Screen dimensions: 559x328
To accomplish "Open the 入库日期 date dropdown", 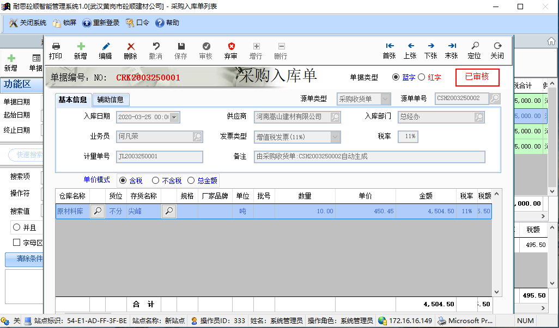I will click(175, 117).
